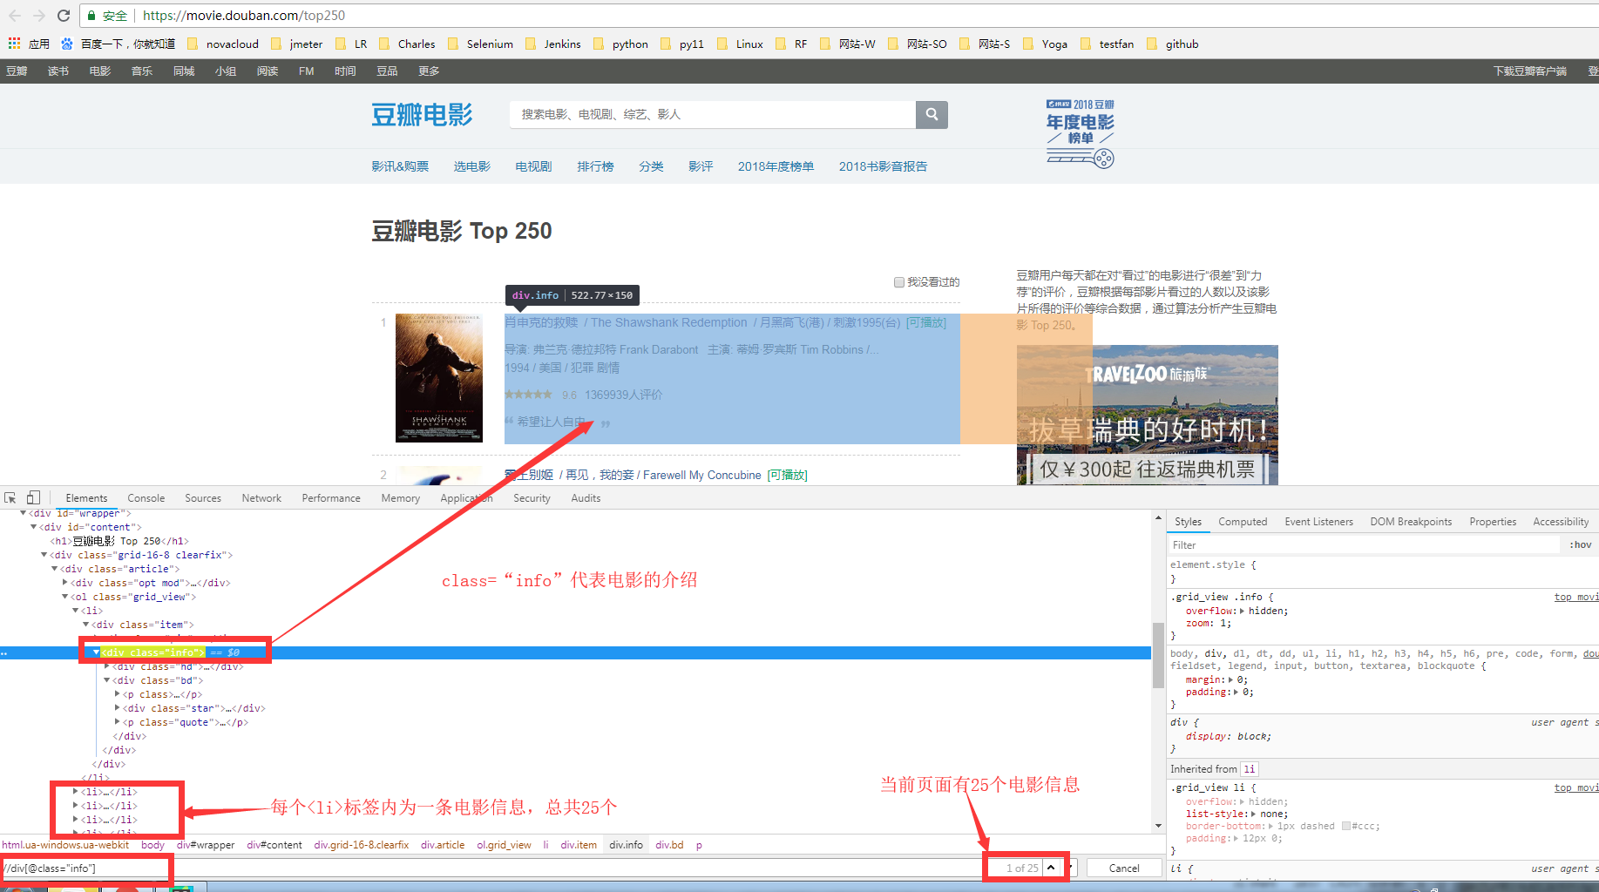Toggle the device toolbar icon in DevTools
The height and width of the screenshot is (892, 1599).
pyautogui.click(x=33, y=498)
